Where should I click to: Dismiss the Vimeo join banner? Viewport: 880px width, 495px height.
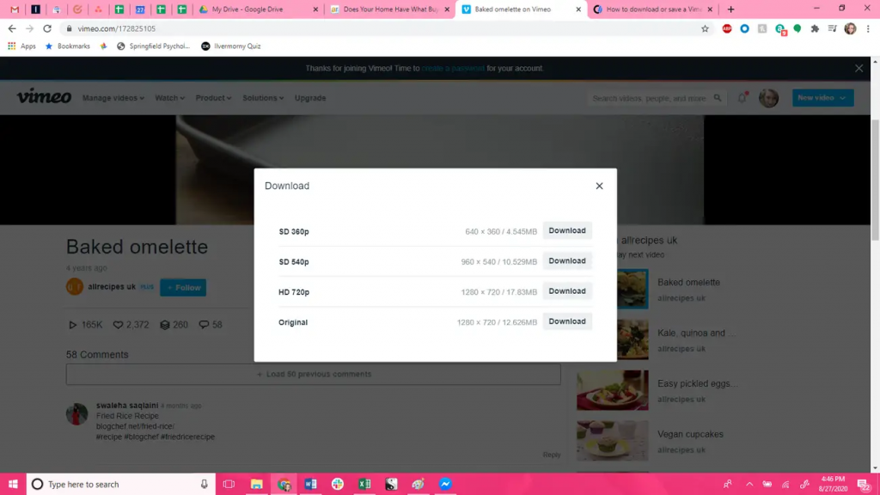click(859, 69)
